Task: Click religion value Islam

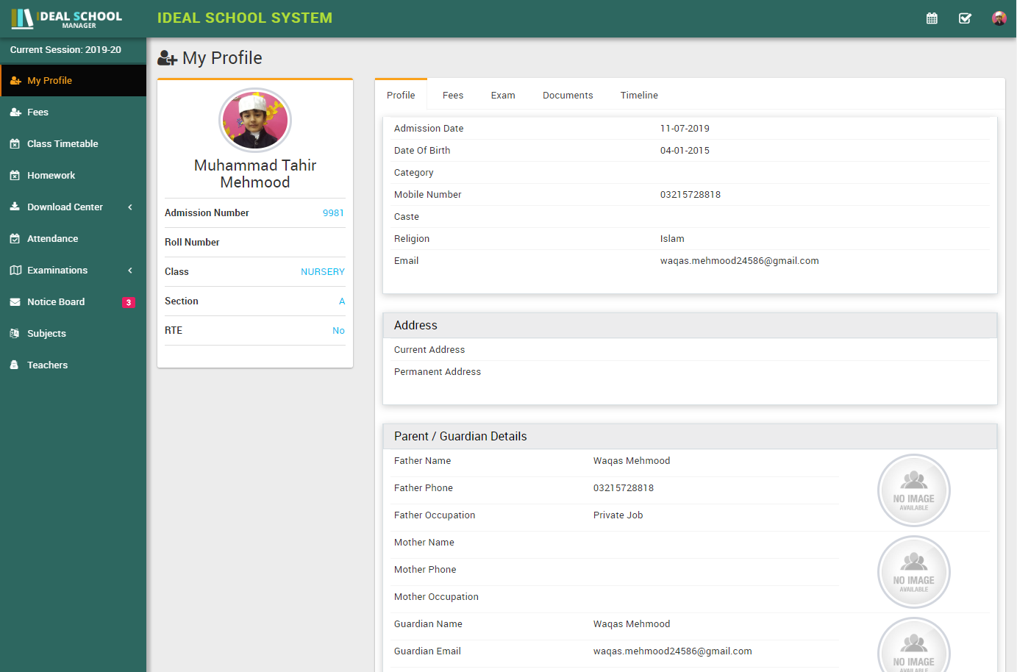Action: tap(672, 239)
